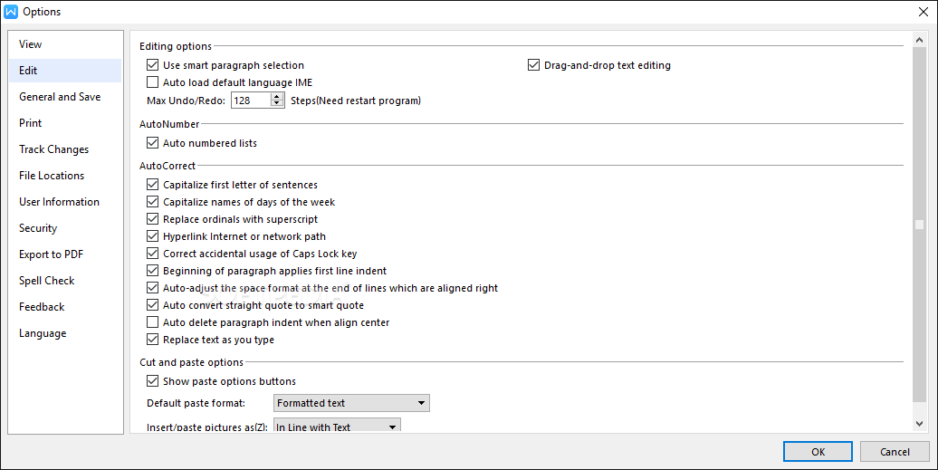This screenshot has height=470, width=938.
Task: Open Track Changes settings
Action: pos(65,149)
